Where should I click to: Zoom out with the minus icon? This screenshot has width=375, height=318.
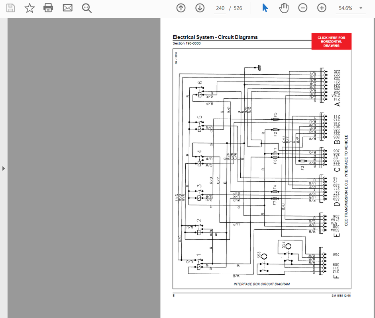pyautogui.click(x=302, y=8)
